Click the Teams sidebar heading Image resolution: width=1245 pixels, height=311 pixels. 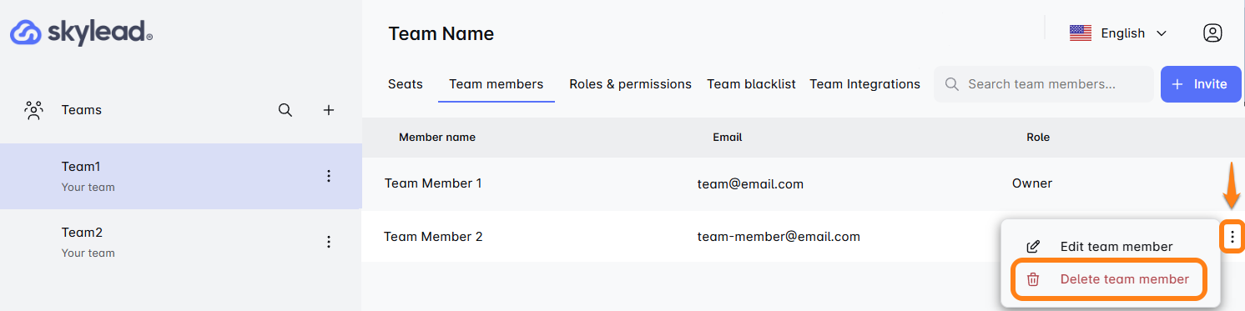point(82,110)
